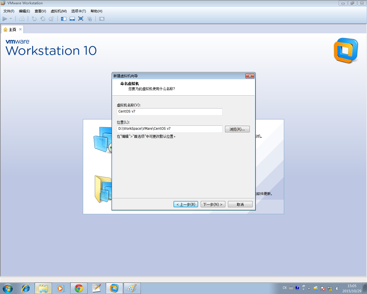Click the create virtual machine icon behind the dialog
Image resolution: width=367 pixels, height=294 pixels.
(x=103, y=140)
